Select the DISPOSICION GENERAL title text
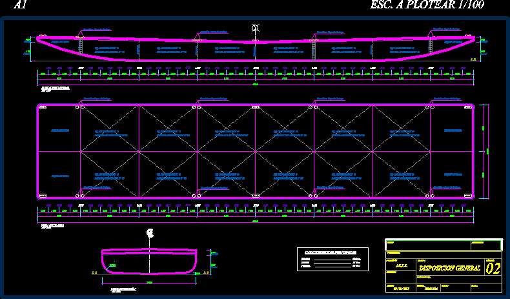The image size is (510, 299). point(449,268)
